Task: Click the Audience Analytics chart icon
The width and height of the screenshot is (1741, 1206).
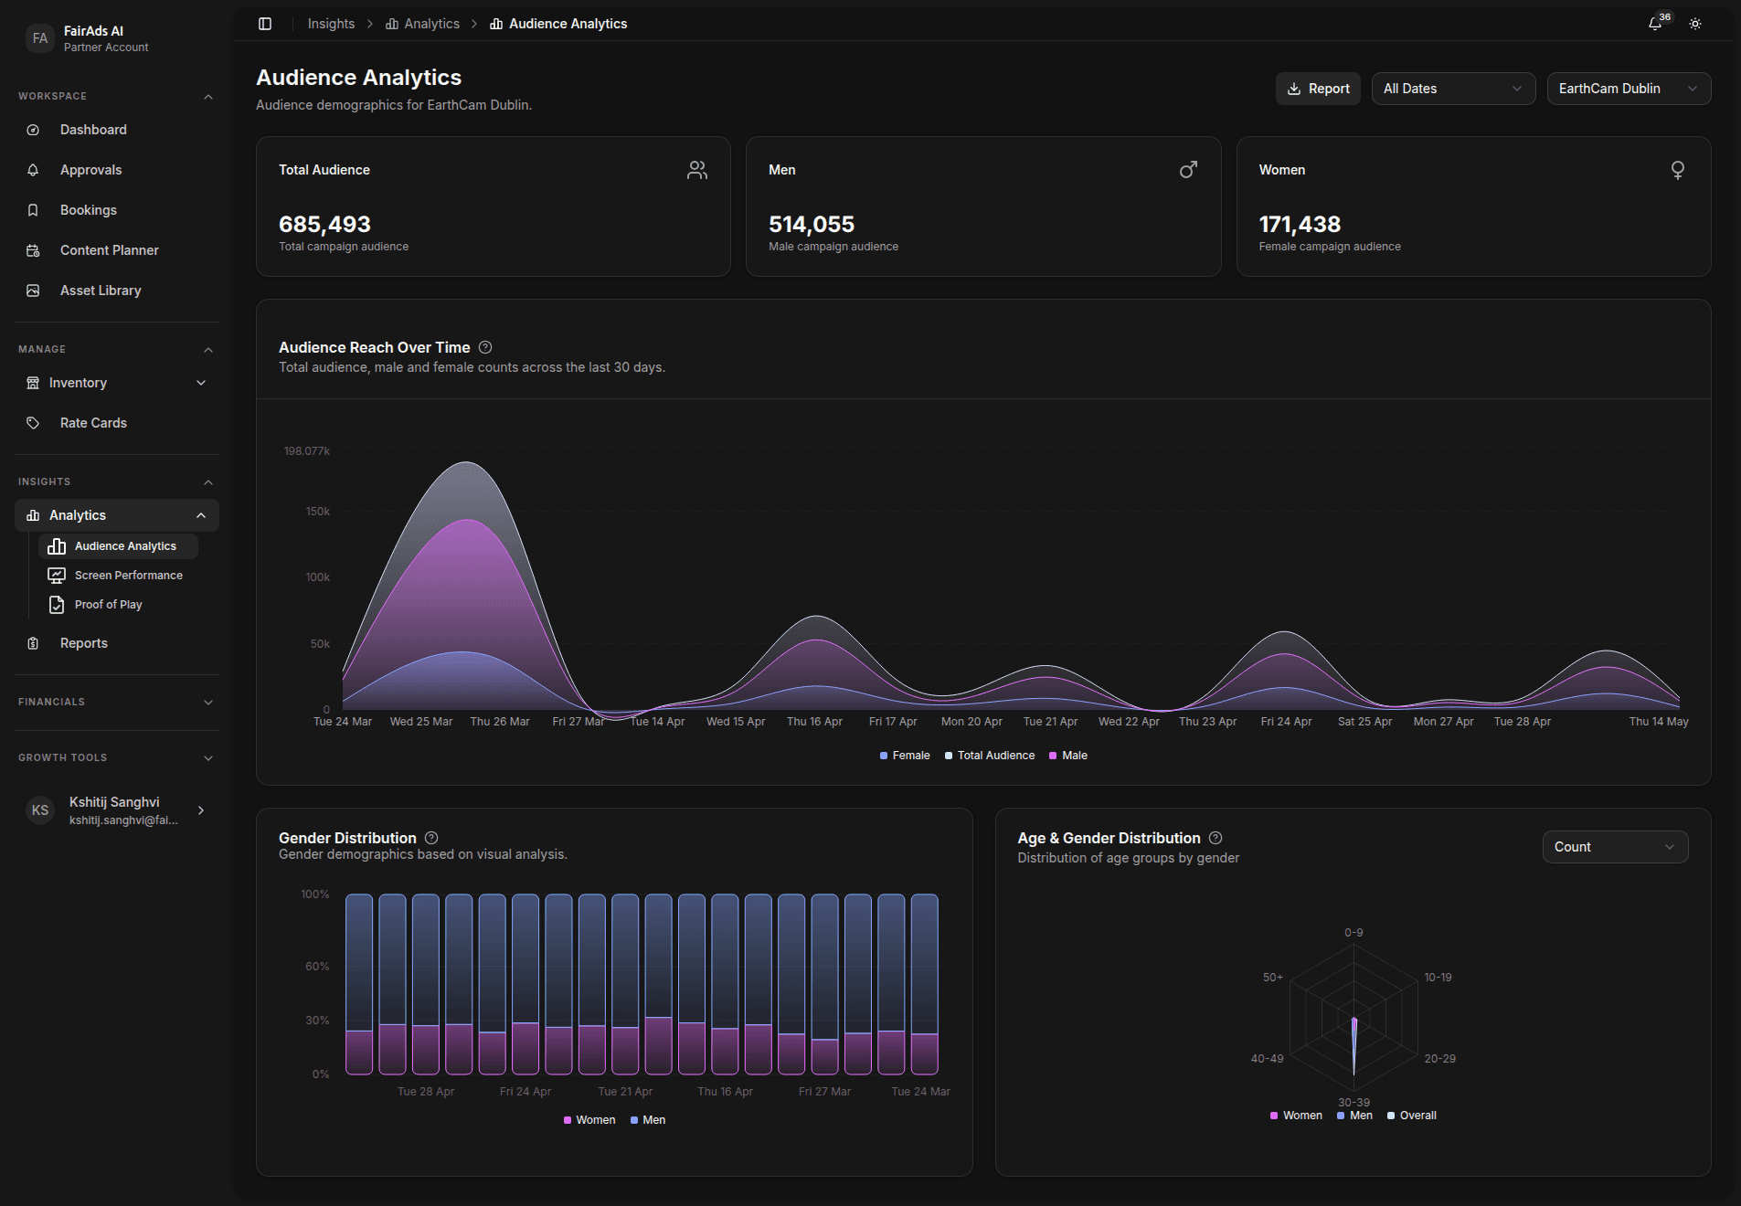Action: pyautogui.click(x=57, y=546)
